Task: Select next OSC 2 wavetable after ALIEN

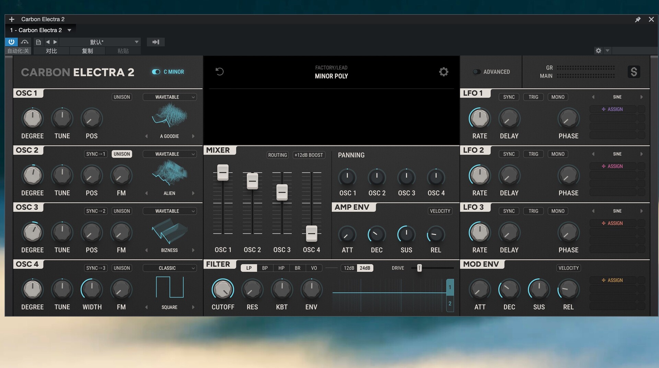Action: point(193,193)
